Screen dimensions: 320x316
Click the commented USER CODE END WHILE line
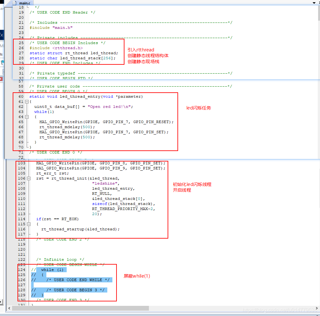(x=72, y=280)
